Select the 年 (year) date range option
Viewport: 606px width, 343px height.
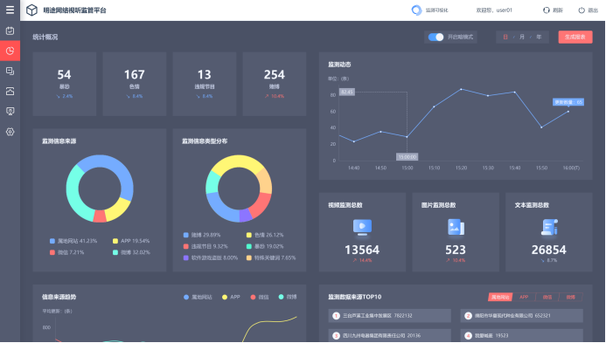[x=539, y=37]
